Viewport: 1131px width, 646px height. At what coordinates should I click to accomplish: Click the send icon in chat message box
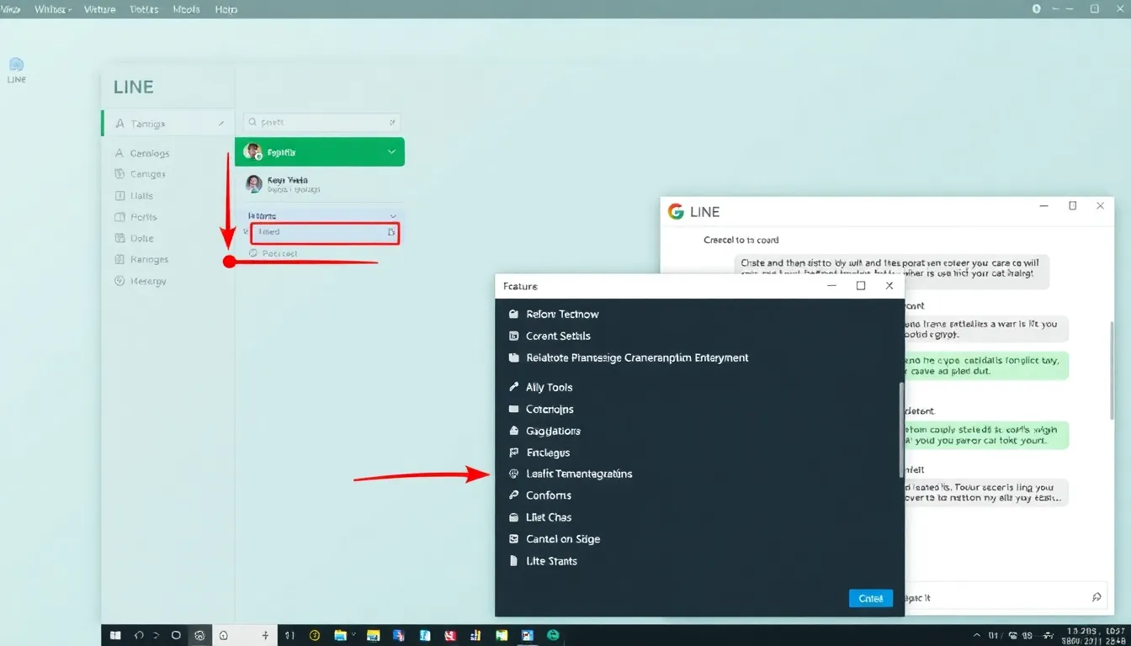(1096, 597)
